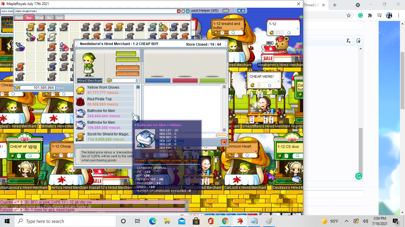The height and width of the screenshot is (227, 405).
Task: Switch to the Equip inventory tab
Action: (19, 17)
